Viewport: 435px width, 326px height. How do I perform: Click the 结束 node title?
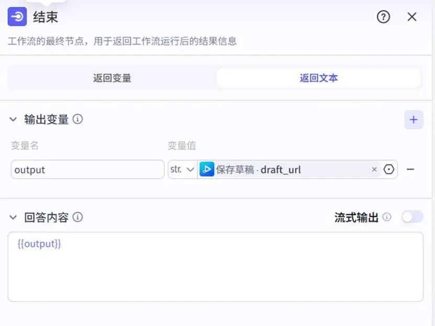click(x=46, y=17)
